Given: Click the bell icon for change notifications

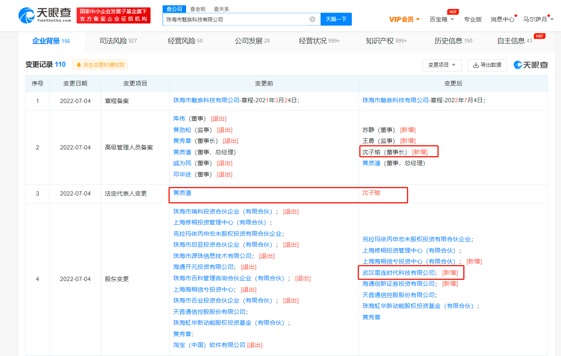Looking at the screenshot, I should click(x=78, y=64).
